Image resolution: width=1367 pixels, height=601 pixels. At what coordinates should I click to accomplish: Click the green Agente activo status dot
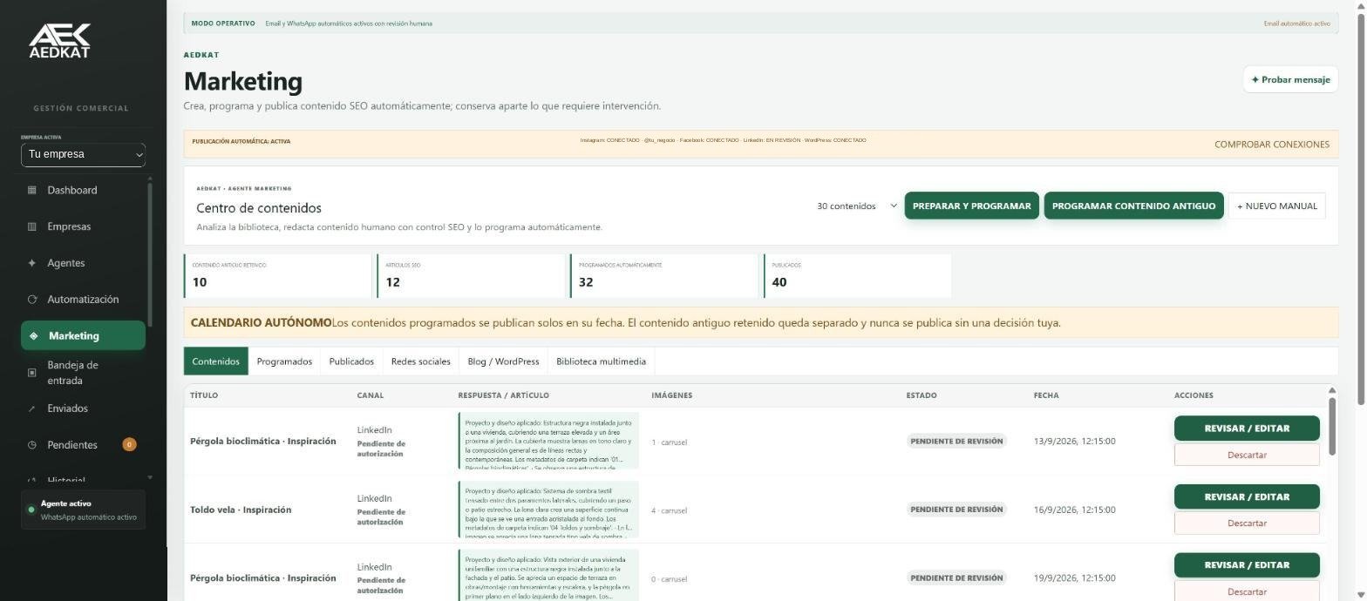(31, 510)
